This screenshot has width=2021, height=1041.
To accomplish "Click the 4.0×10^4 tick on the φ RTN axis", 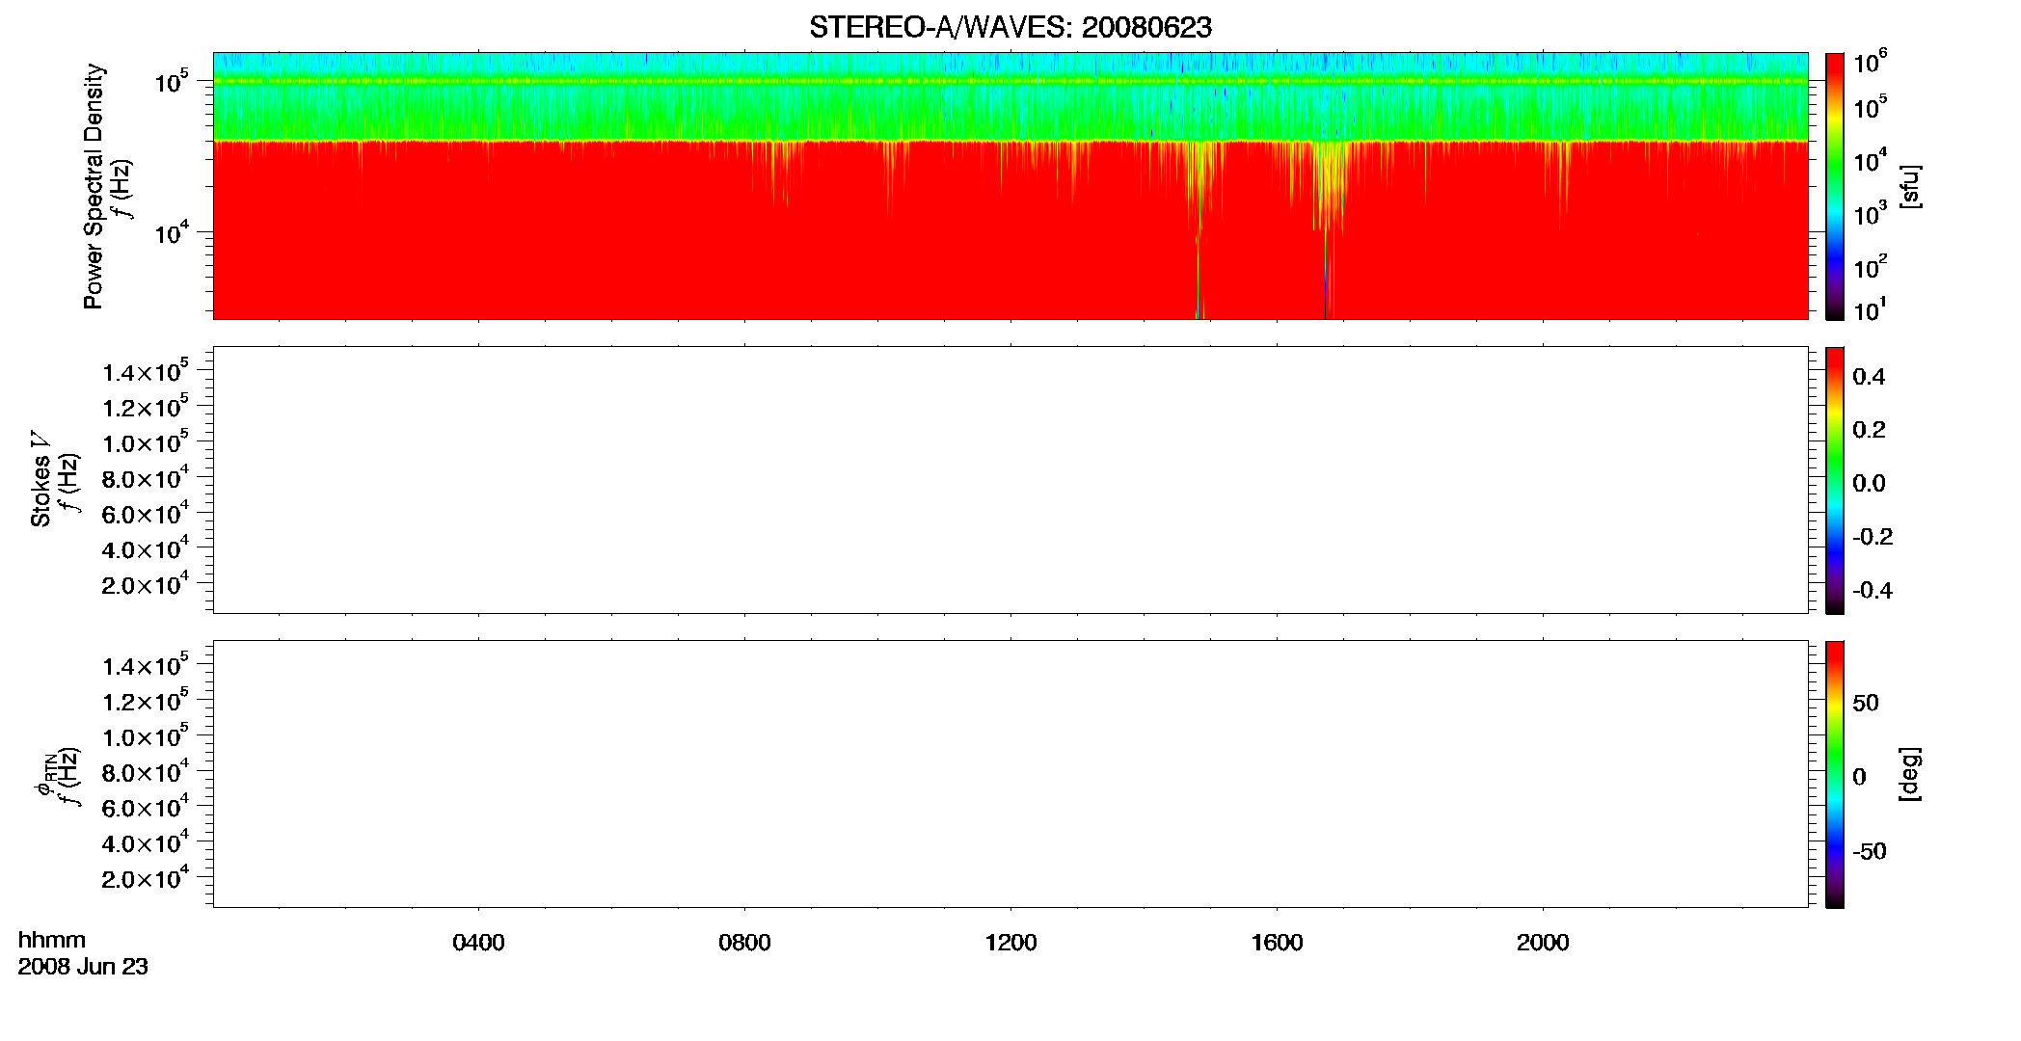I will click(146, 843).
